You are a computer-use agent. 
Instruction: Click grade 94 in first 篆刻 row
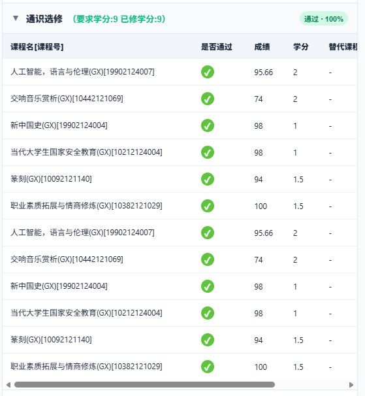(259, 180)
